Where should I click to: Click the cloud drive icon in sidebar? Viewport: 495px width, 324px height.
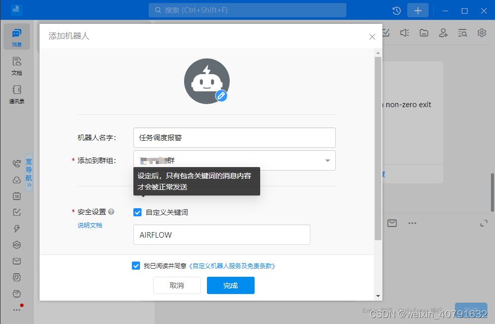click(17, 179)
